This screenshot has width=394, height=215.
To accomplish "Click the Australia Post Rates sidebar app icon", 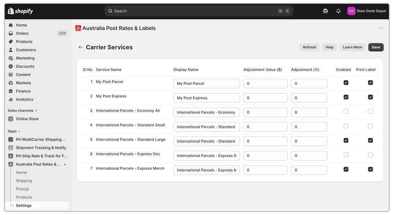I will point(11,164).
